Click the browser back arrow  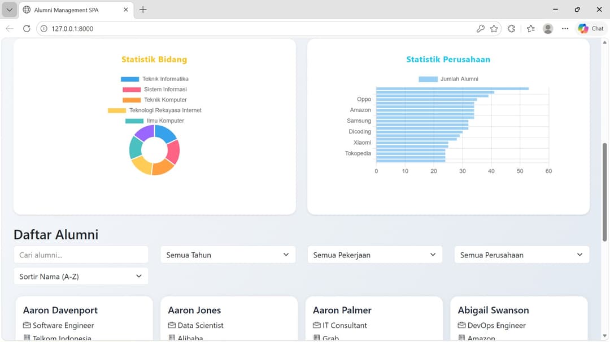[x=10, y=28]
